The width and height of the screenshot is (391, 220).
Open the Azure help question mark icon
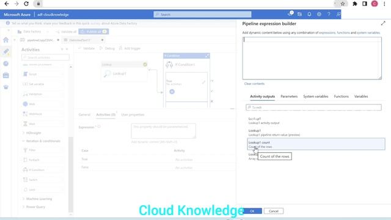pyautogui.click(x=329, y=15)
